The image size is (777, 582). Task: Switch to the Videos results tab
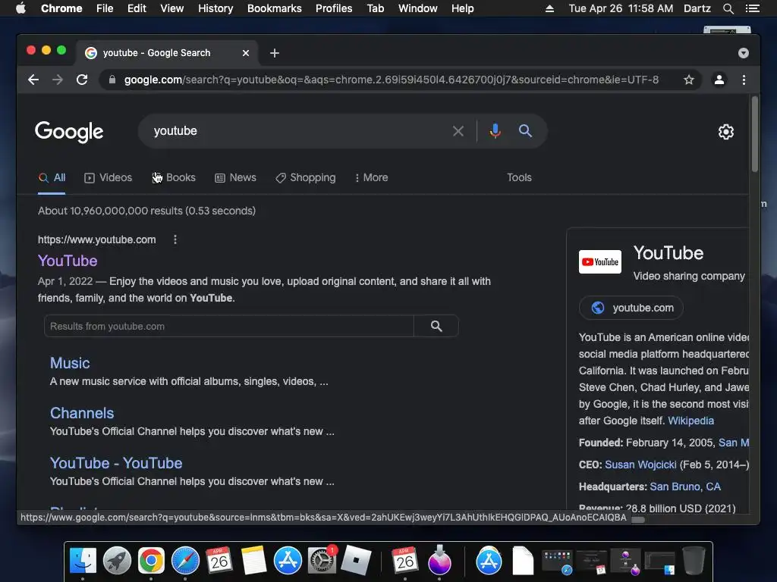click(108, 177)
